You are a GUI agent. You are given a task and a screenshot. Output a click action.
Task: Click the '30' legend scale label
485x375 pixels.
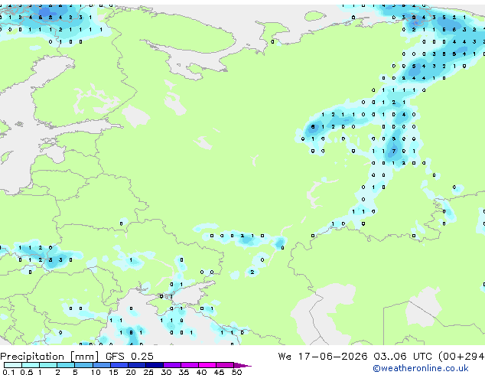pos(166,372)
